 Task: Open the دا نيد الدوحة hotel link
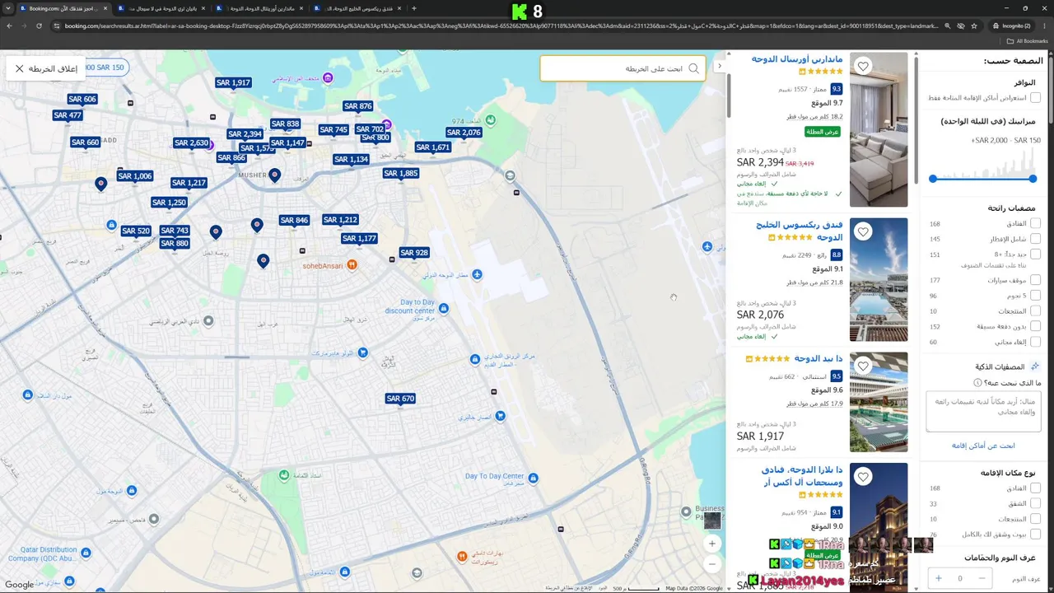pyautogui.click(x=818, y=359)
